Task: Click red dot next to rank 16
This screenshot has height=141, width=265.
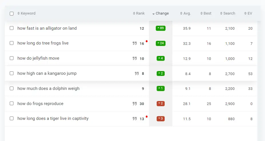Action: point(147,41)
